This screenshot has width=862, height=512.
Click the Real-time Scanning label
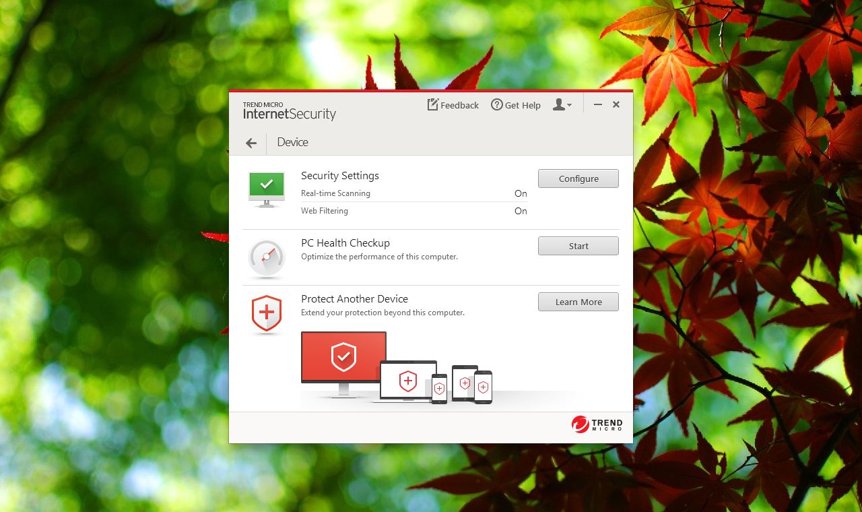pyautogui.click(x=335, y=193)
